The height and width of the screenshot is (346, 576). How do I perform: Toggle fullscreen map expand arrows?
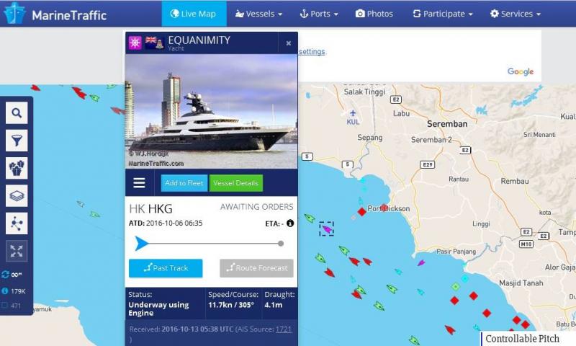[x=17, y=251]
